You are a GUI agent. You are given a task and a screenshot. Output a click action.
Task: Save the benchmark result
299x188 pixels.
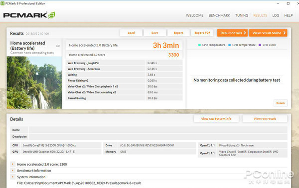[155, 33]
